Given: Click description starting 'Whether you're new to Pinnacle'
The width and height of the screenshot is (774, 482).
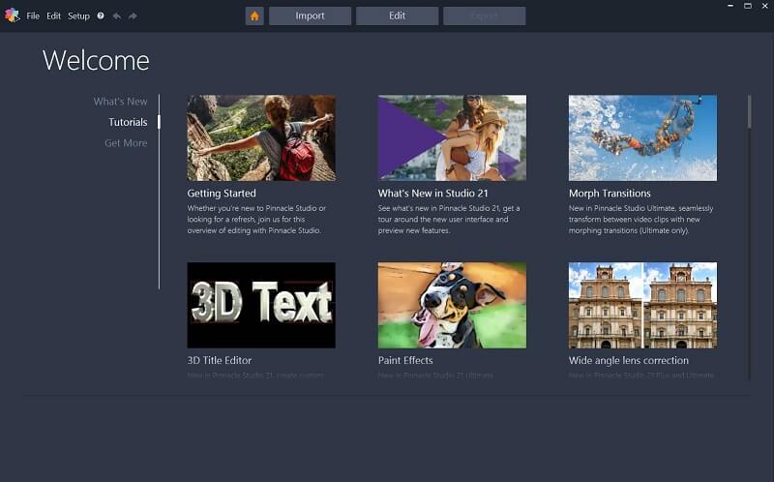Looking at the screenshot, I should [x=256, y=220].
